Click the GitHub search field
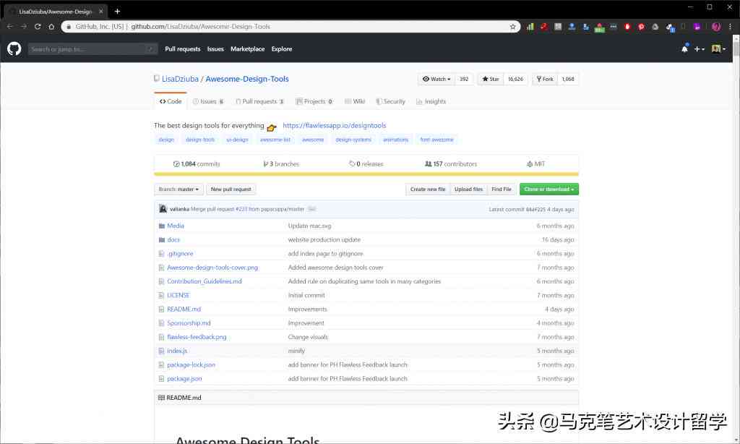This screenshot has width=740, height=444. click(x=92, y=48)
